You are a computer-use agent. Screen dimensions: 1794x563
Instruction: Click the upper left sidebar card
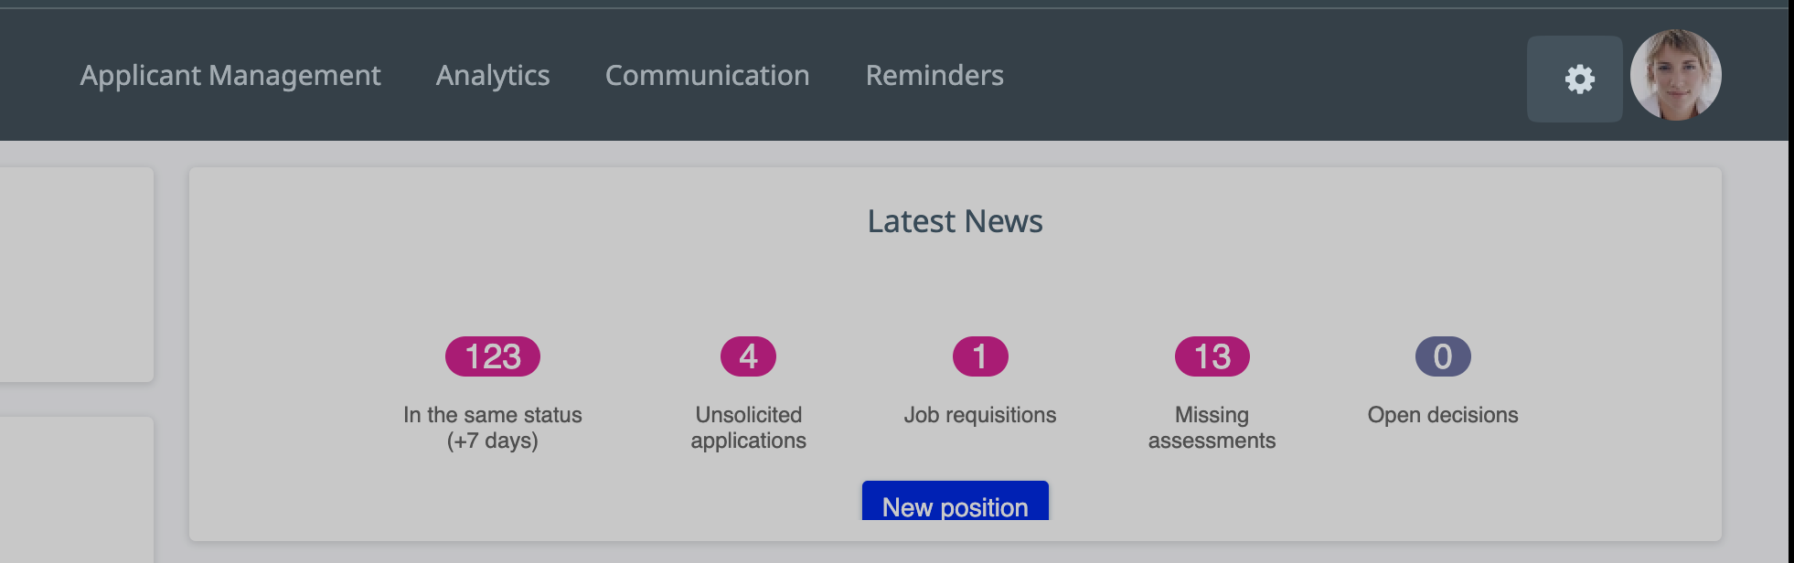75,274
